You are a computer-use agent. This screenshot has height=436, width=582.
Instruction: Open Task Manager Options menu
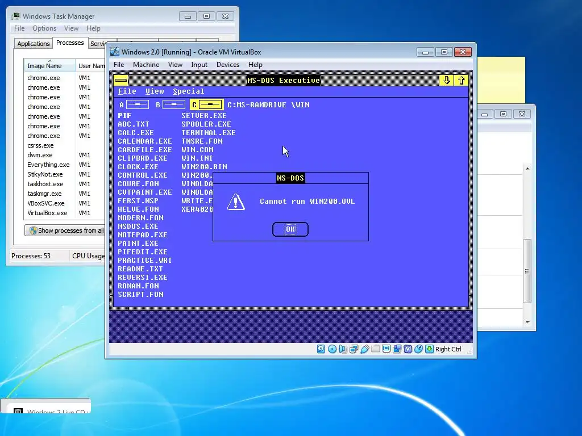[x=44, y=28]
